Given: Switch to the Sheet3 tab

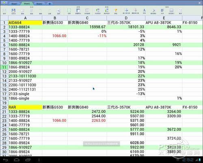Looking at the screenshot, I should 39,4.
